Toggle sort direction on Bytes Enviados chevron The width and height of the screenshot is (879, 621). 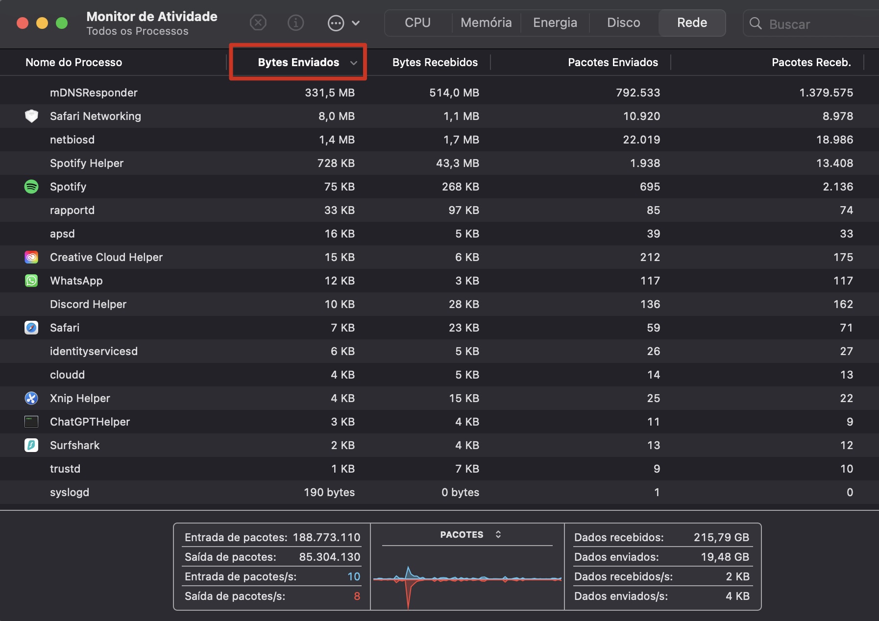[355, 63]
